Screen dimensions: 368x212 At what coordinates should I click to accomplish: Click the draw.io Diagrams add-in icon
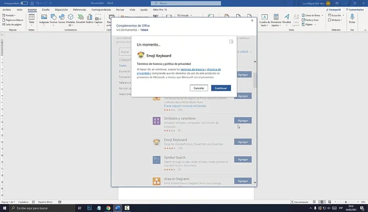157,181
